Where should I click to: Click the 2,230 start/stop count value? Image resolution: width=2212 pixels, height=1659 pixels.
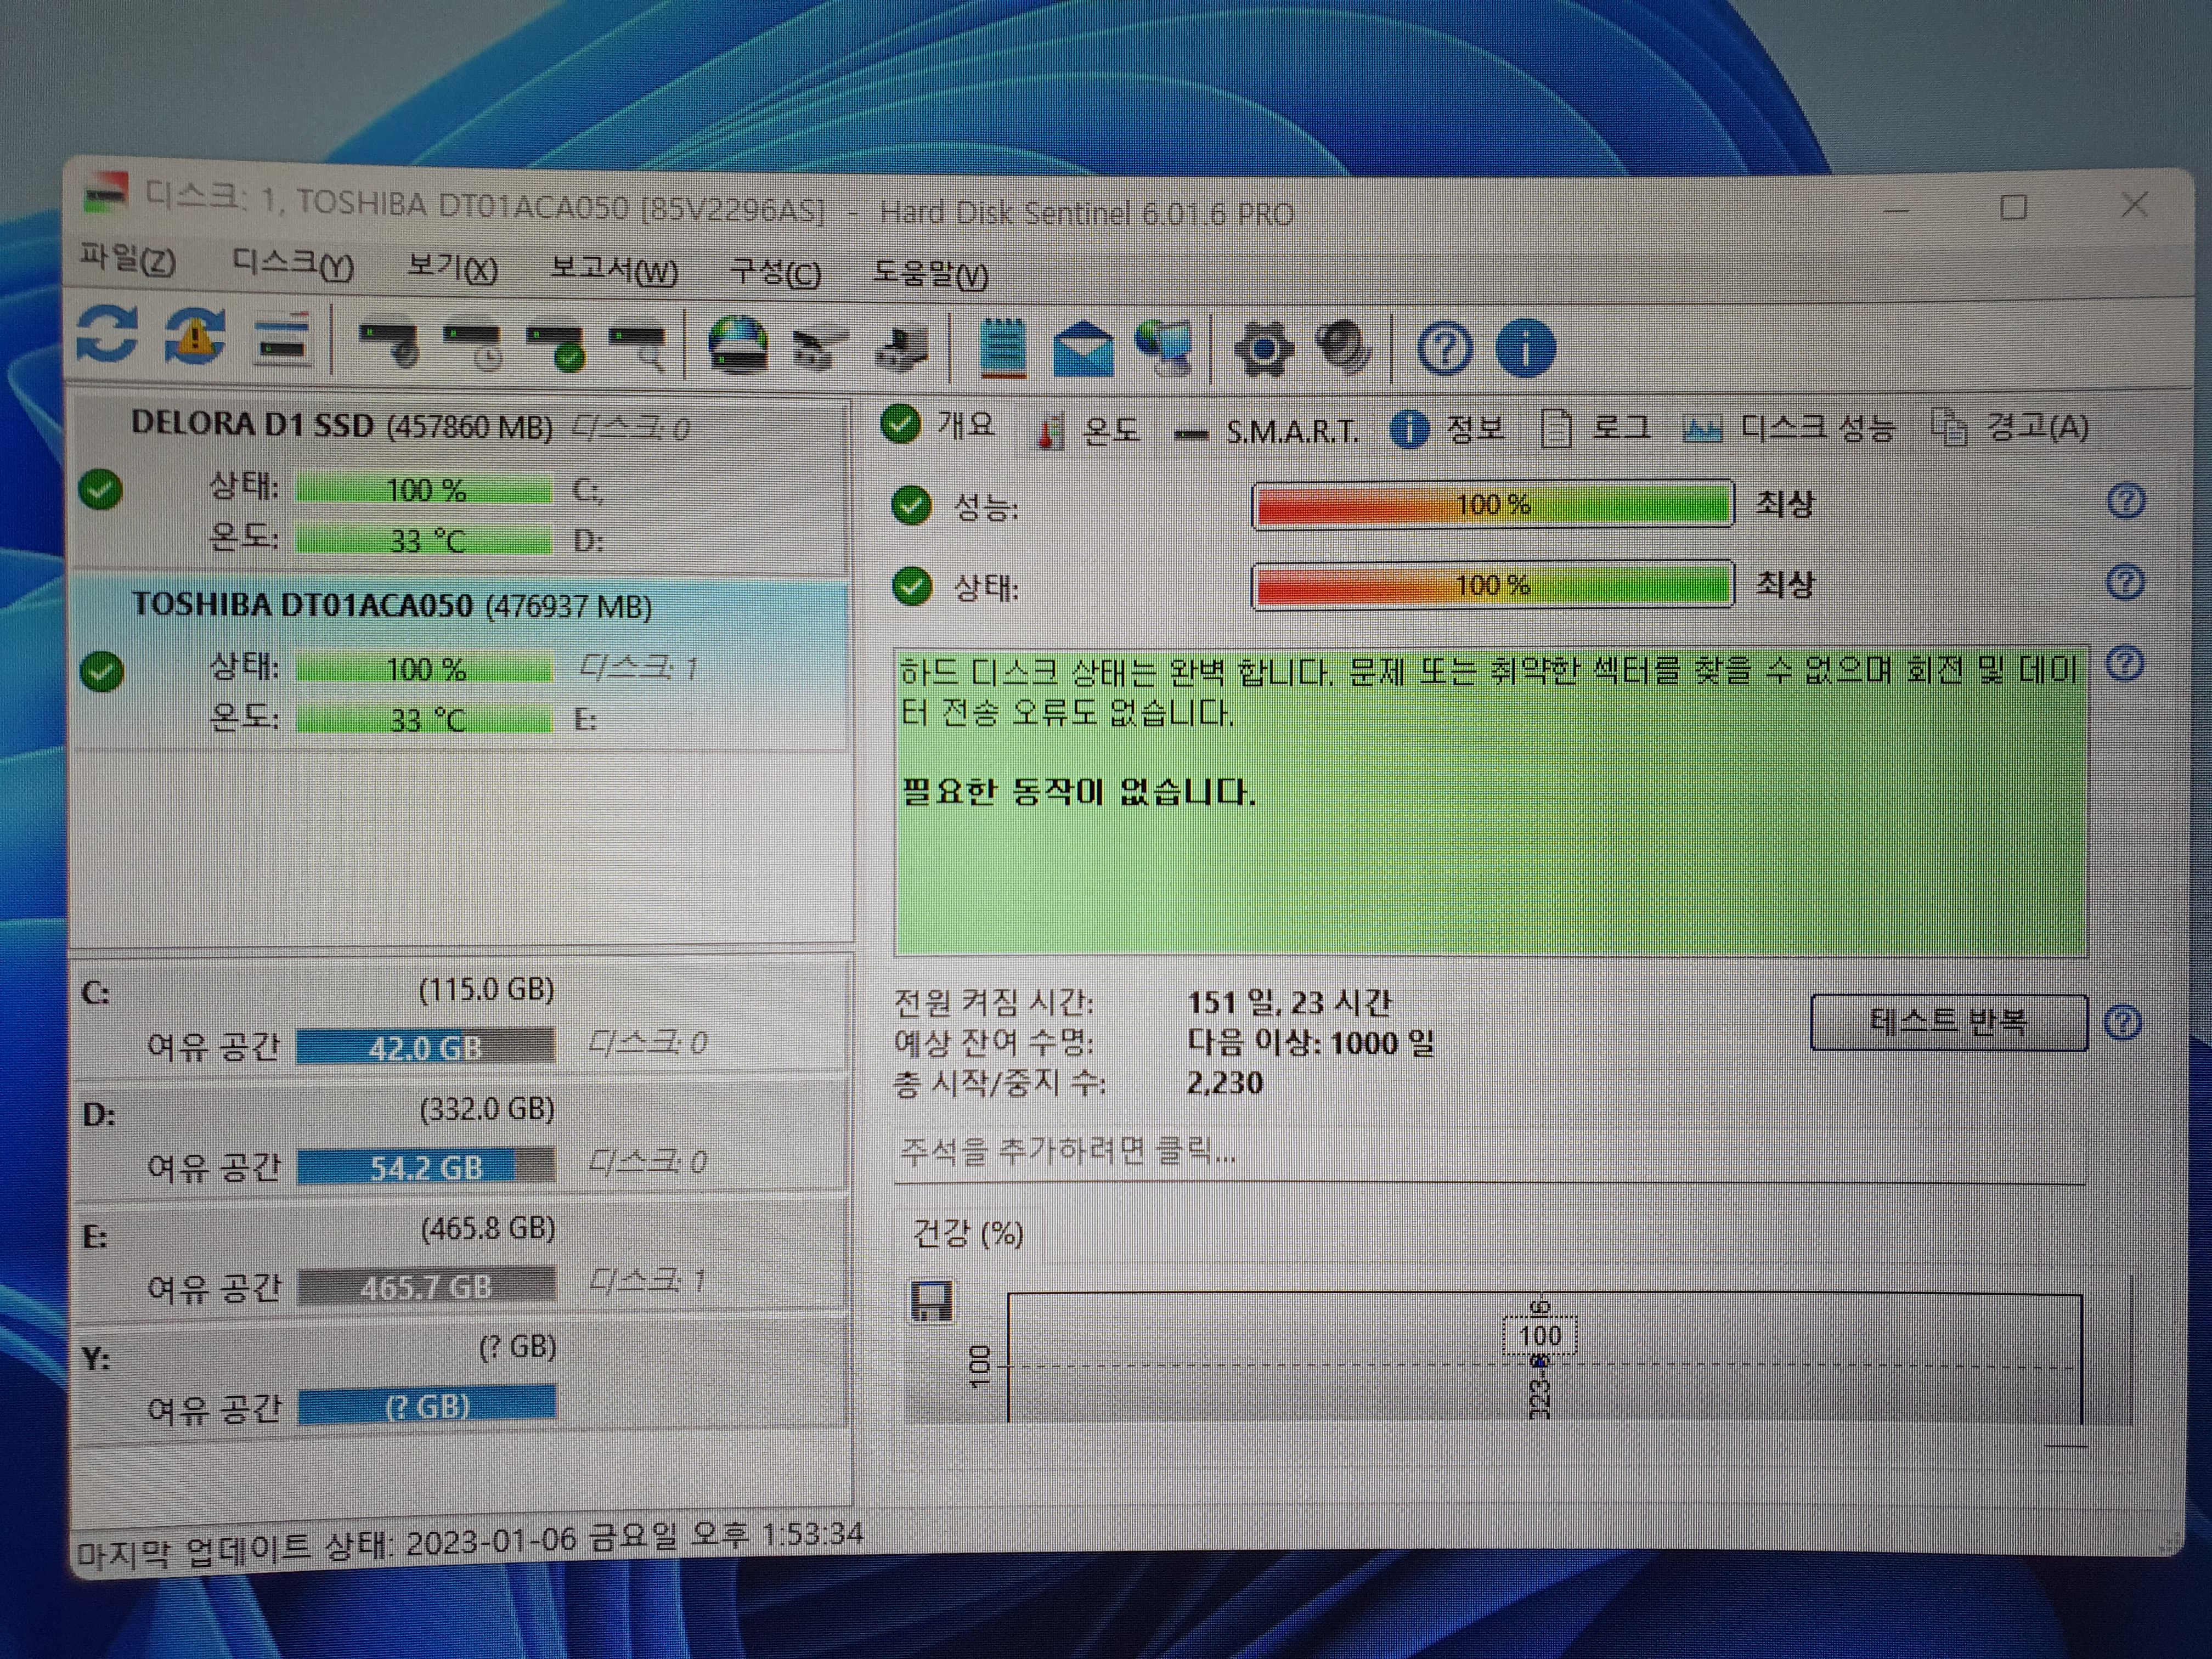tap(1225, 1083)
